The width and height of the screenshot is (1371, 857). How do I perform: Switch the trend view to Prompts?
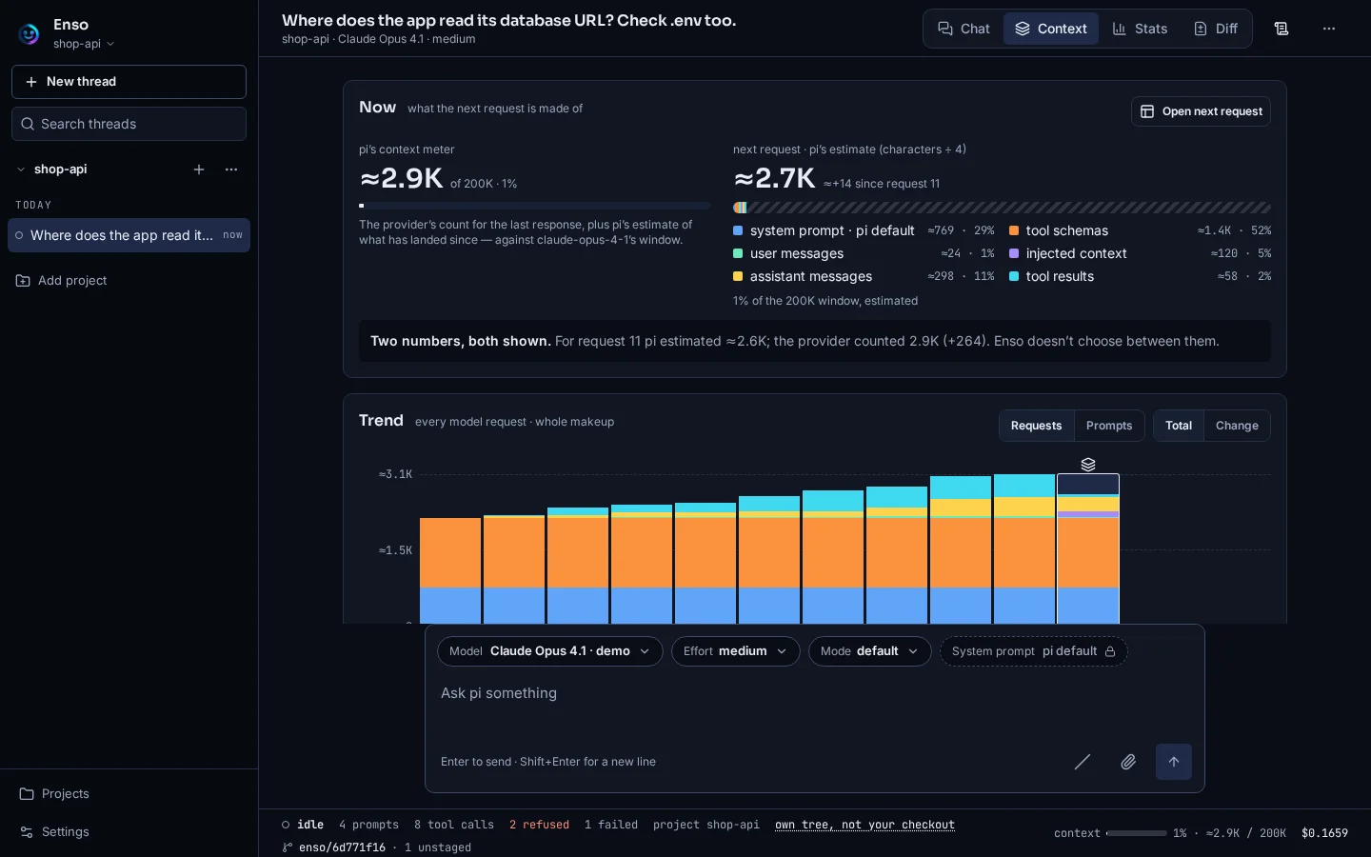[1109, 426]
